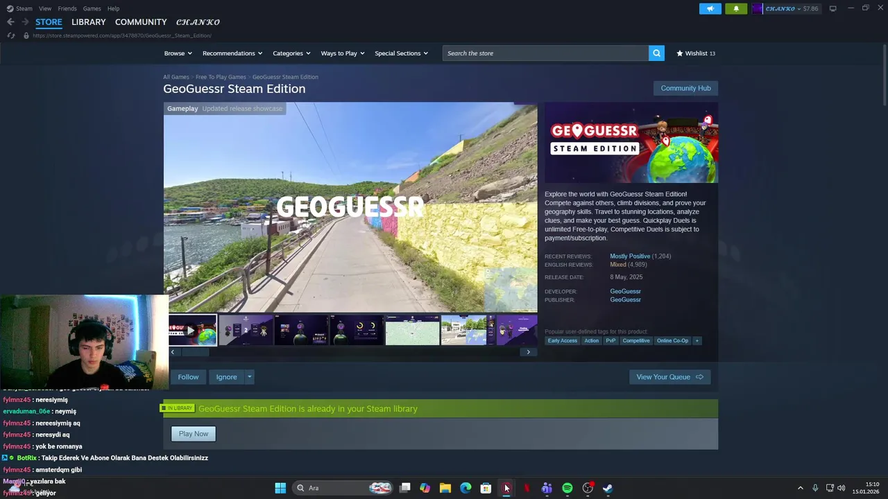Open Mostly Positive recent reviews link

tap(630, 256)
